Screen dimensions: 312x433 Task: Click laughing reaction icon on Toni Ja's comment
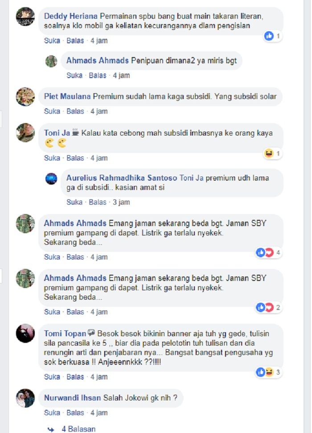[269, 153]
